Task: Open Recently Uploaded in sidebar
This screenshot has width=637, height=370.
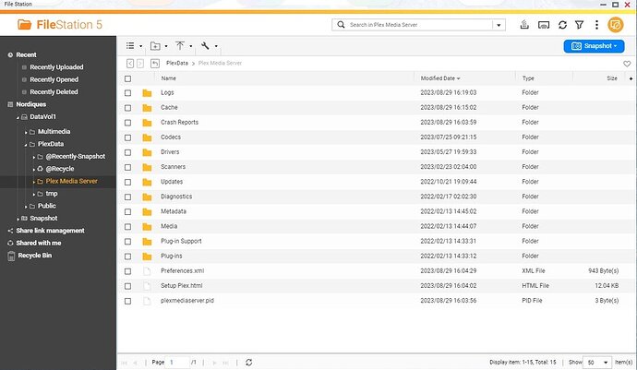Action: 56,67
